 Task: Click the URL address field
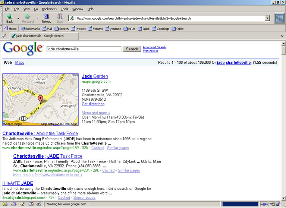click(167, 18)
